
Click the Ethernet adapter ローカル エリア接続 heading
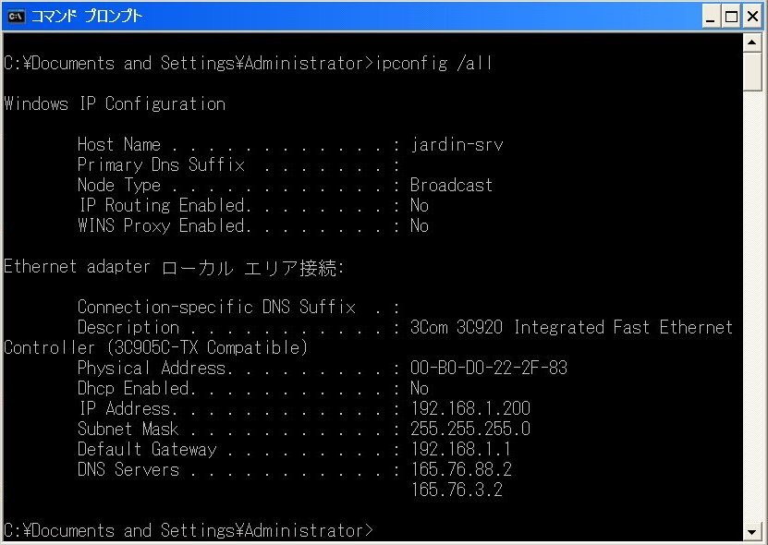click(x=174, y=267)
